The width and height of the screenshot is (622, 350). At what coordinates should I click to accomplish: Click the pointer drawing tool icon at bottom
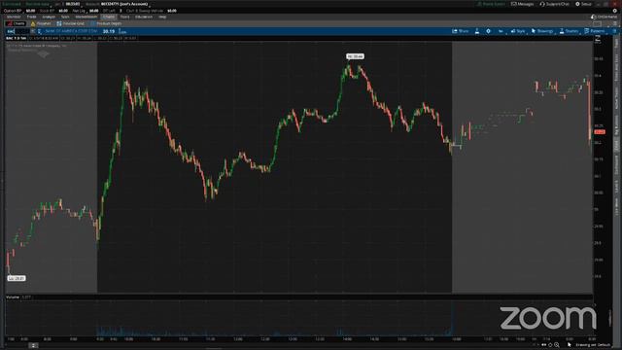pyautogui.click(x=570, y=345)
